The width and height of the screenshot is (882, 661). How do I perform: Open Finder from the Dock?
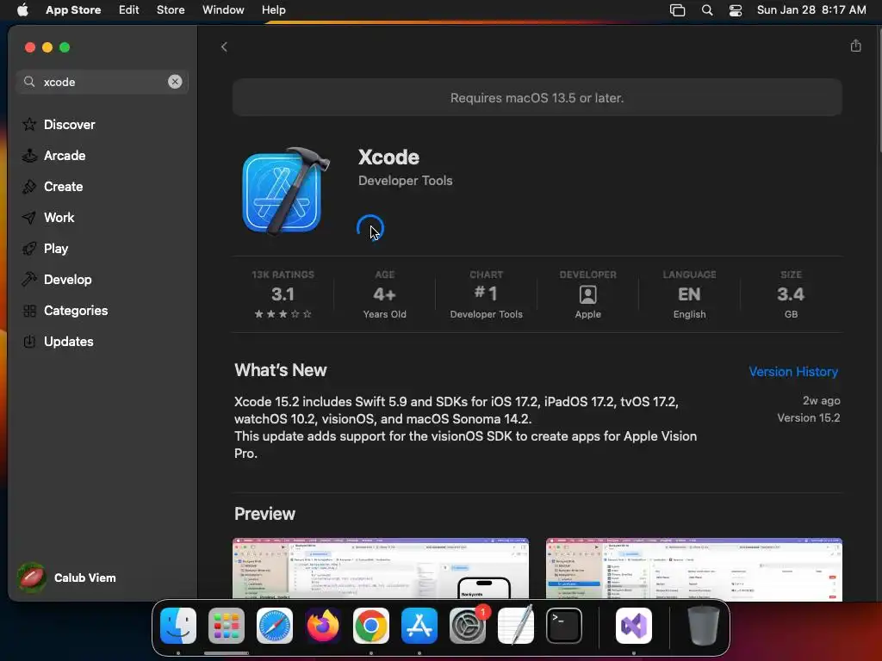pos(178,626)
